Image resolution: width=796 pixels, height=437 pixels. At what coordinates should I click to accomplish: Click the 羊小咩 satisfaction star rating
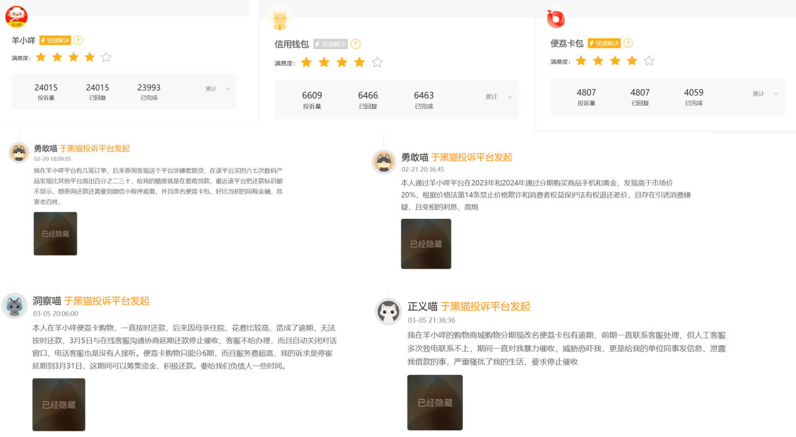point(74,57)
